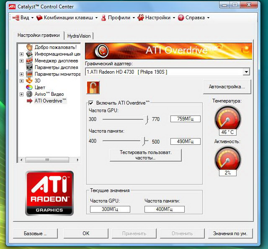Image resolution: width=268 pixels, height=249 pixels.
Task: Click the Вид menu tree icon
Action: click(16, 18)
